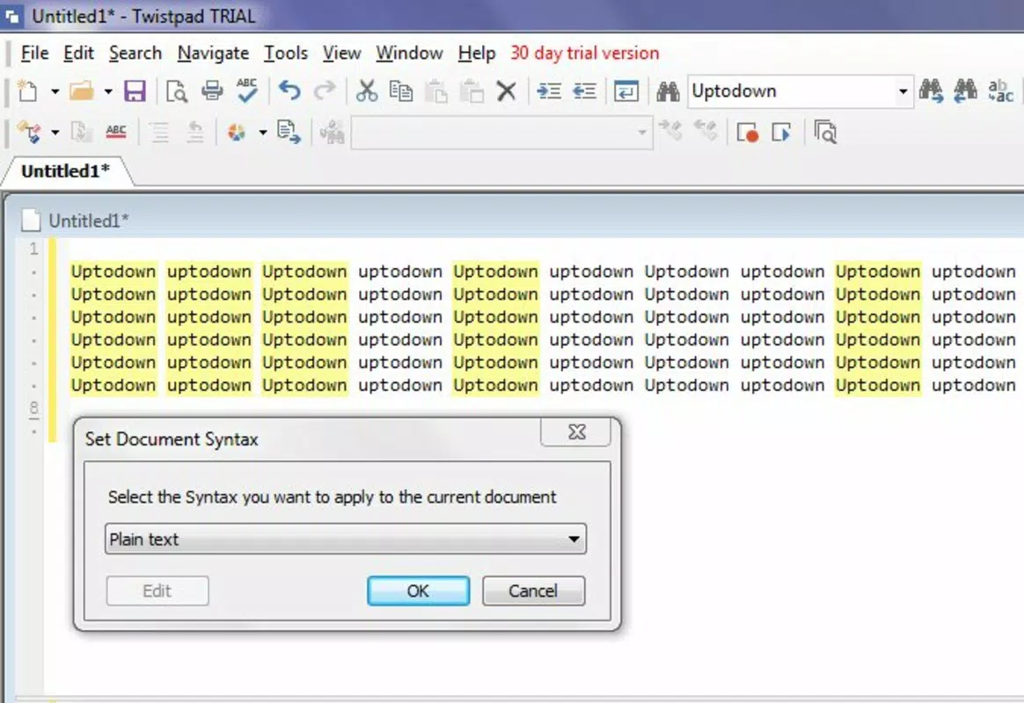The height and width of the screenshot is (703, 1024).
Task: Find previous occurrence binoculars icon
Action: click(964, 91)
